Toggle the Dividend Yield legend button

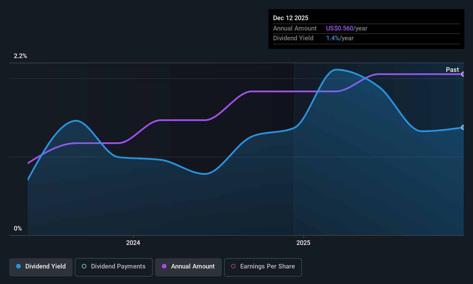[41, 267]
